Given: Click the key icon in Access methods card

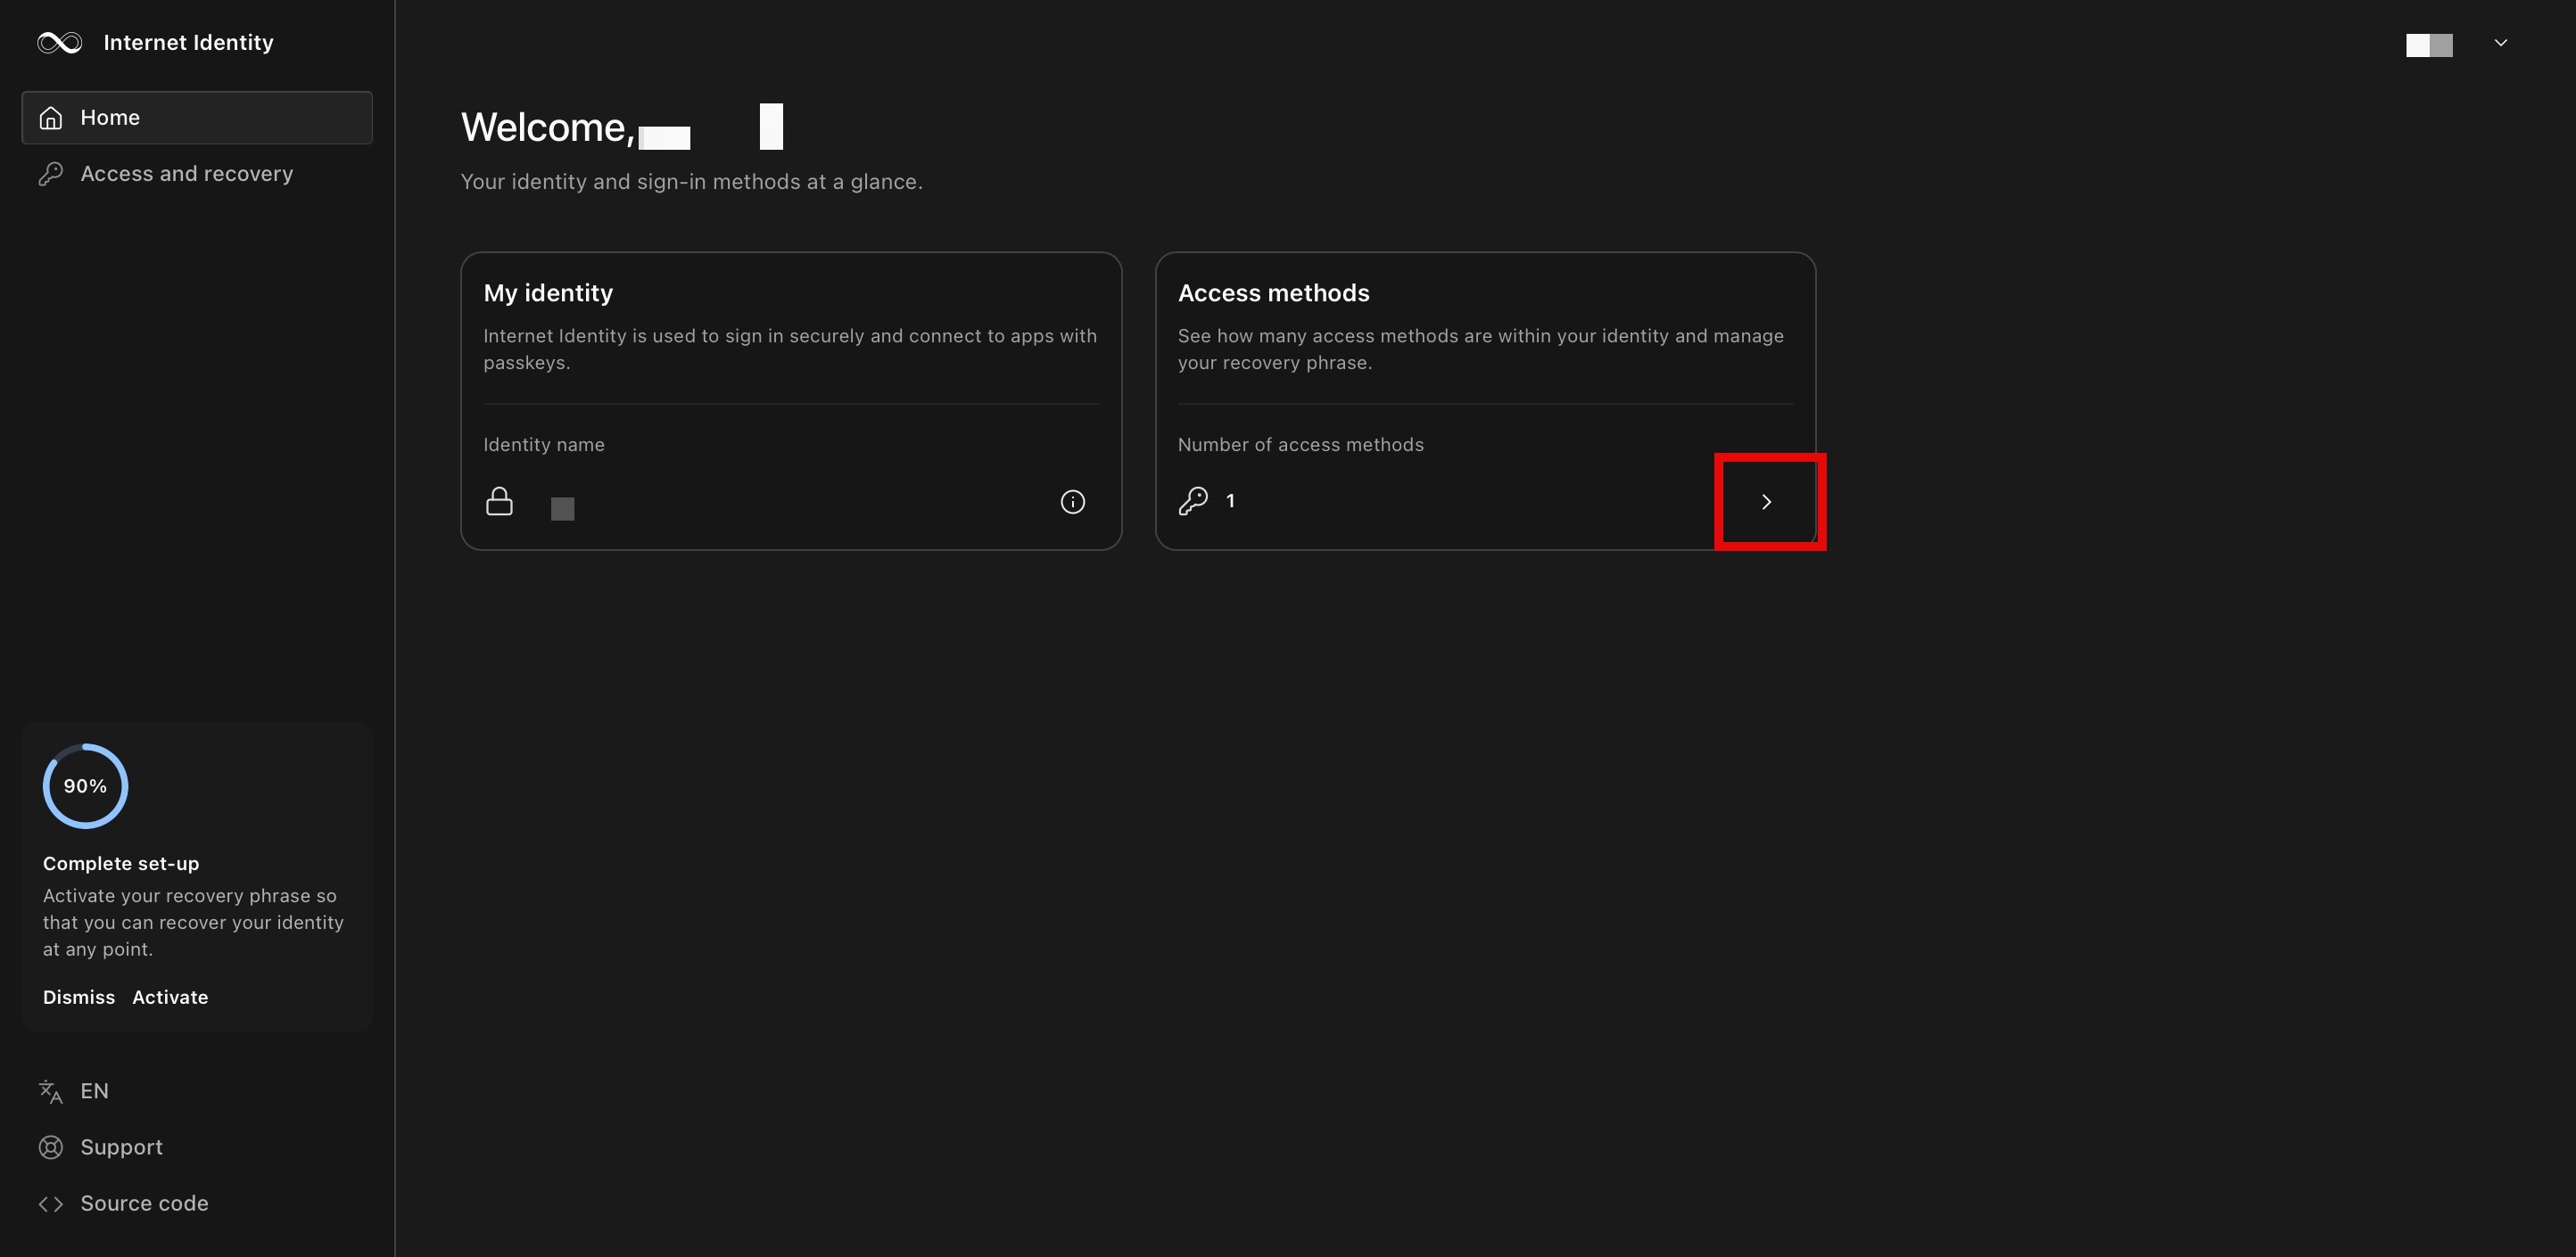Looking at the screenshot, I should click(x=1193, y=501).
